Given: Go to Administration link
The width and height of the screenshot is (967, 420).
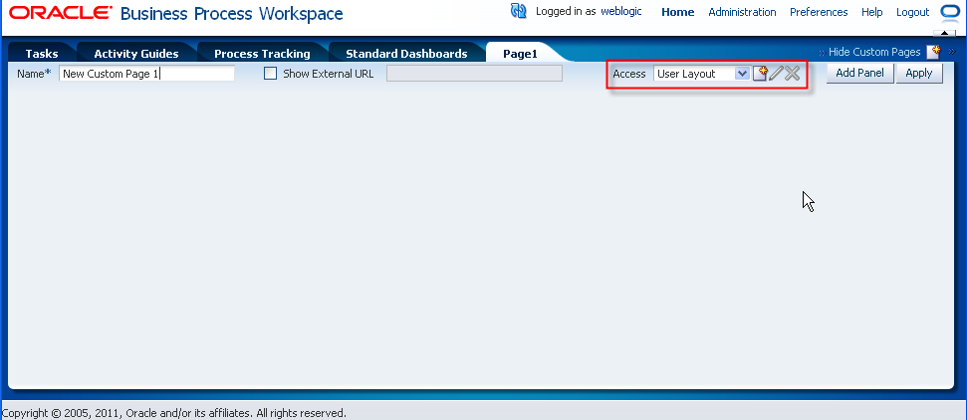Looking at the screenshot, I should (x=743, y=12).
